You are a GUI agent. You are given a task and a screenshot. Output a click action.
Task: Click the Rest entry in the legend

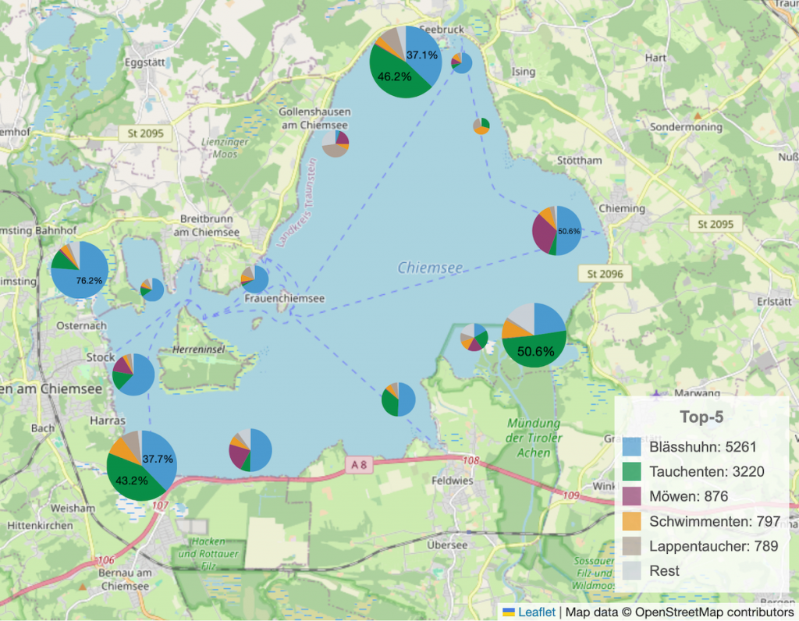pos(664,570)
